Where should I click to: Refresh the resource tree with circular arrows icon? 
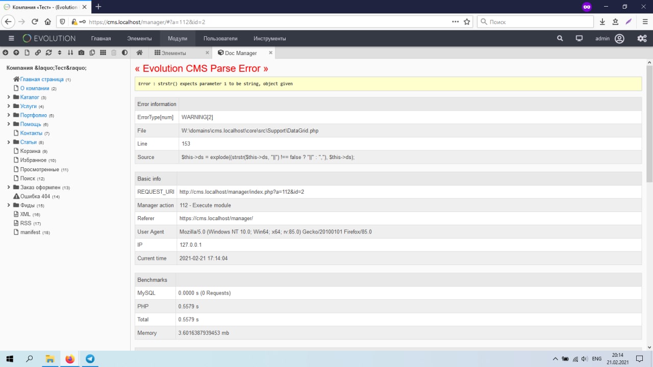(49, 53)
